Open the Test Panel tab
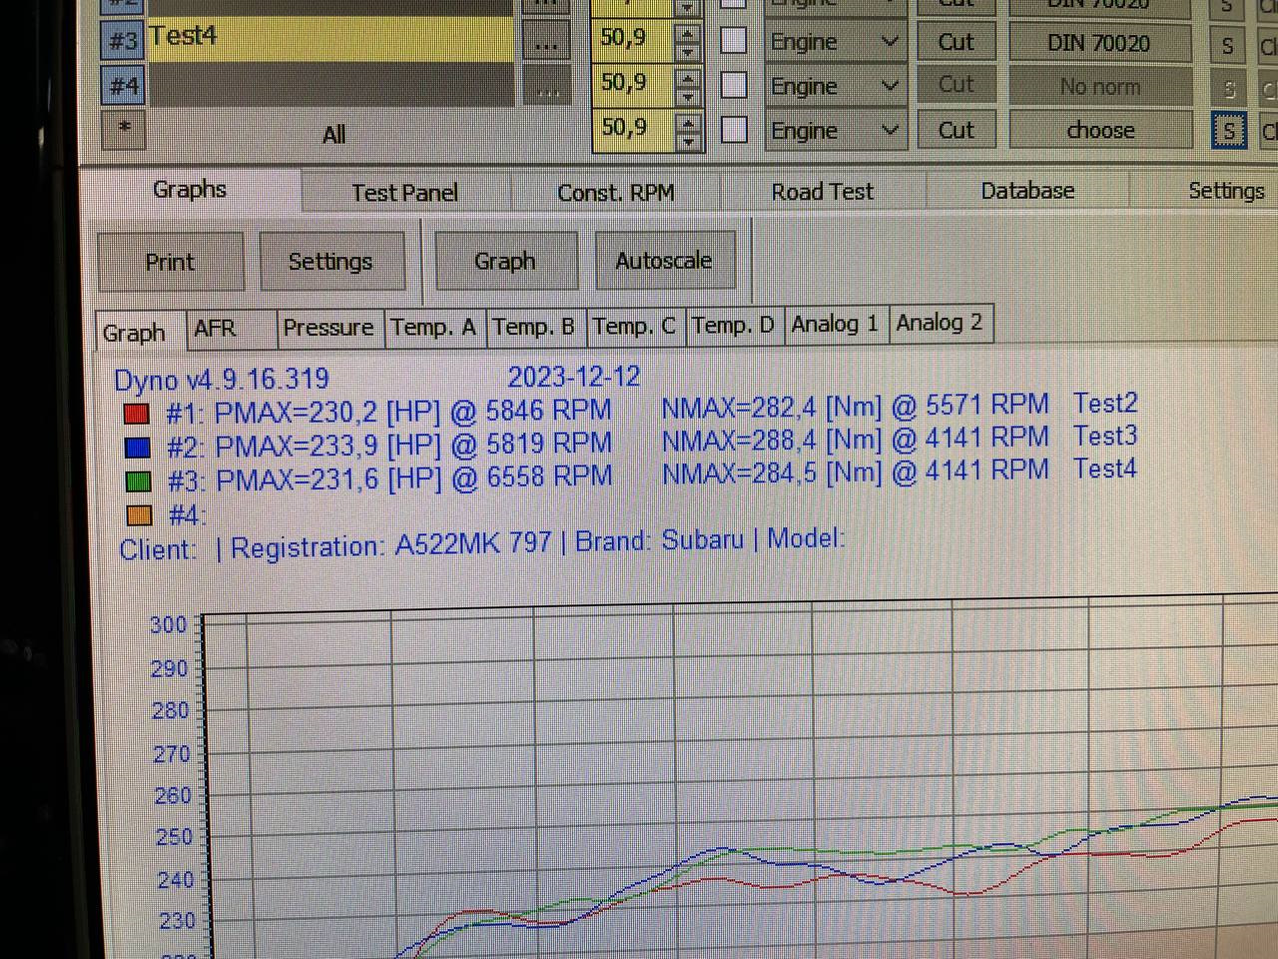This screenshot has height=959, width=1278. [x=404, y=193]
